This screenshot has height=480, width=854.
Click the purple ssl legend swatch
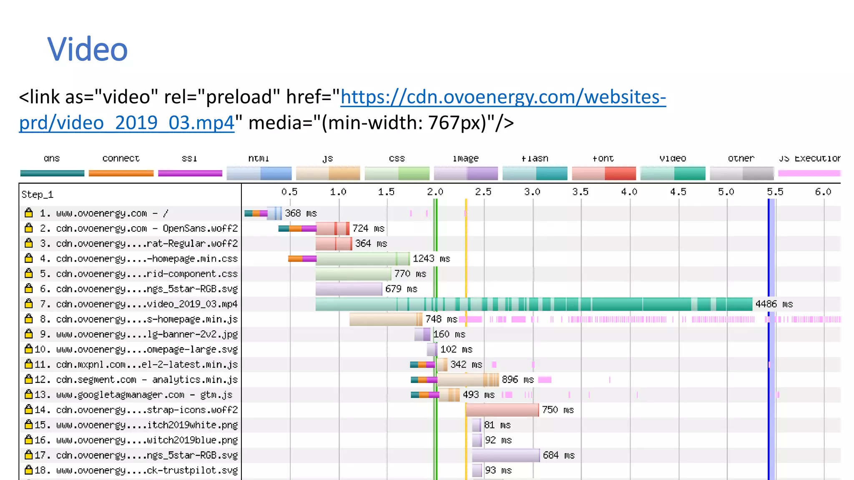tap(190, 173)
